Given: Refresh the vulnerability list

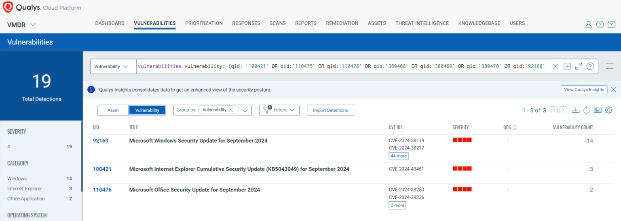Looking at the screenshot, I should 587,110.
